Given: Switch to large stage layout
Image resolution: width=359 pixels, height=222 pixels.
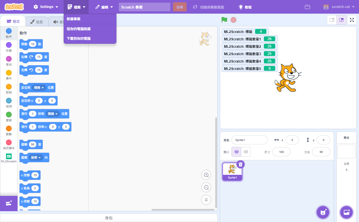Looking at the screenshot, I should (x=341, y=20).
